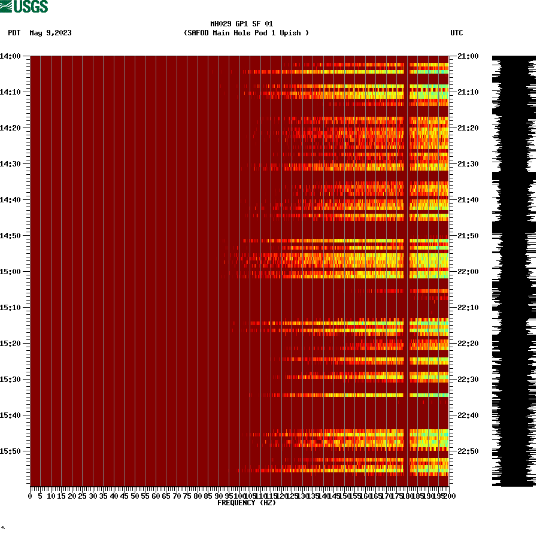This screenshot has height=534, width=540.
Task: Toggle the May 9,2023 date label
Action: (x=50, y=34)
